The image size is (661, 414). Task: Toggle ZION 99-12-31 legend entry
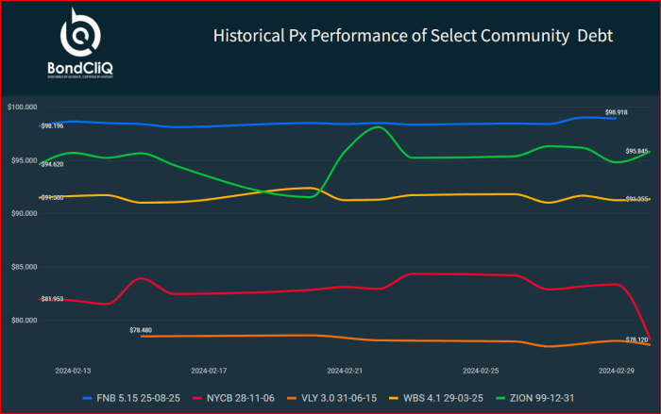point(534,398)
